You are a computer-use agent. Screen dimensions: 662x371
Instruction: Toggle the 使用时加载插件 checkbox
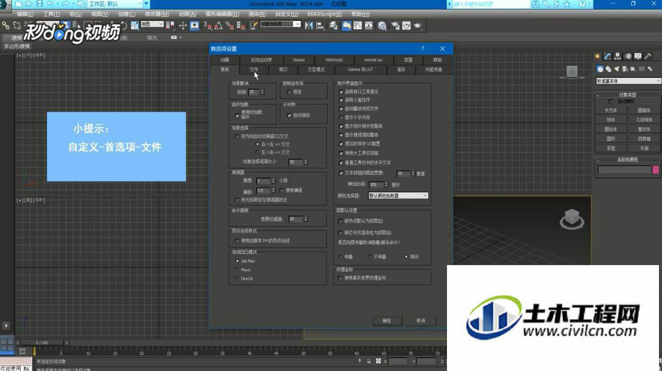point(237,115)
